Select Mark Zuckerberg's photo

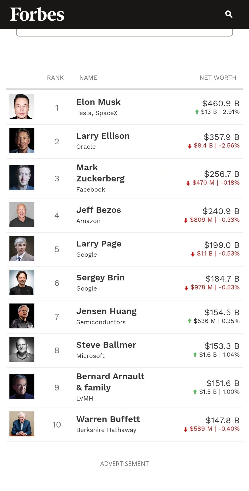(22, 178)
